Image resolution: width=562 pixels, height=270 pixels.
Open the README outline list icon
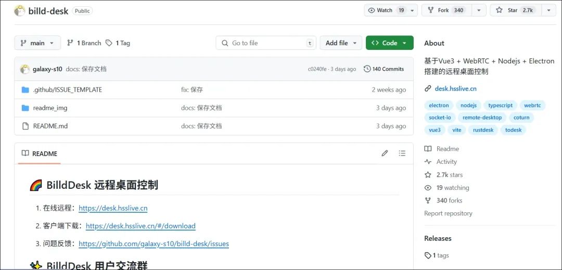[402, 153]
